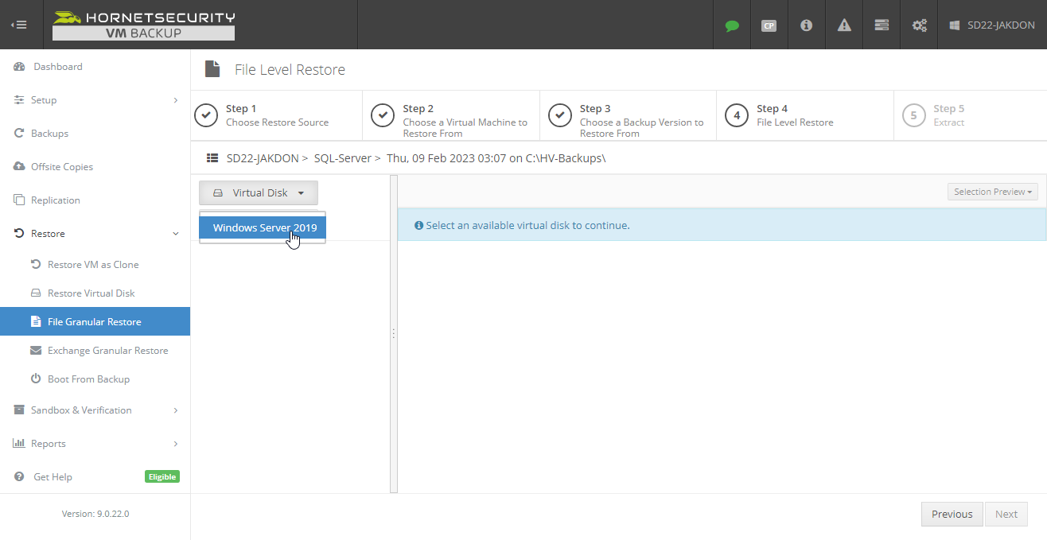This screenshot has height=540, width=1047.
Task: Click the info circle icon in top bar
Action: [x=806, y=25]
